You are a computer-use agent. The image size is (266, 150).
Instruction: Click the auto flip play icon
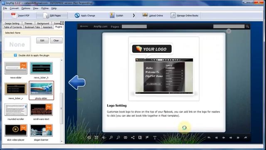[140, 137]
